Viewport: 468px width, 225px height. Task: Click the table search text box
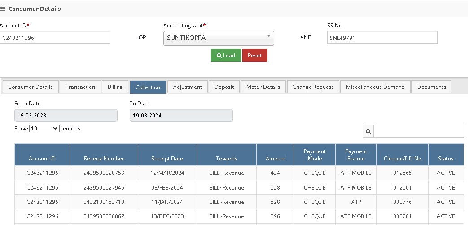click(419, 131)
